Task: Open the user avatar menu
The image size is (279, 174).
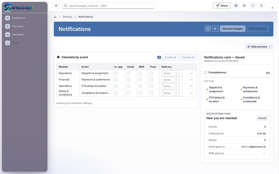Action: (x=270, y=6)
